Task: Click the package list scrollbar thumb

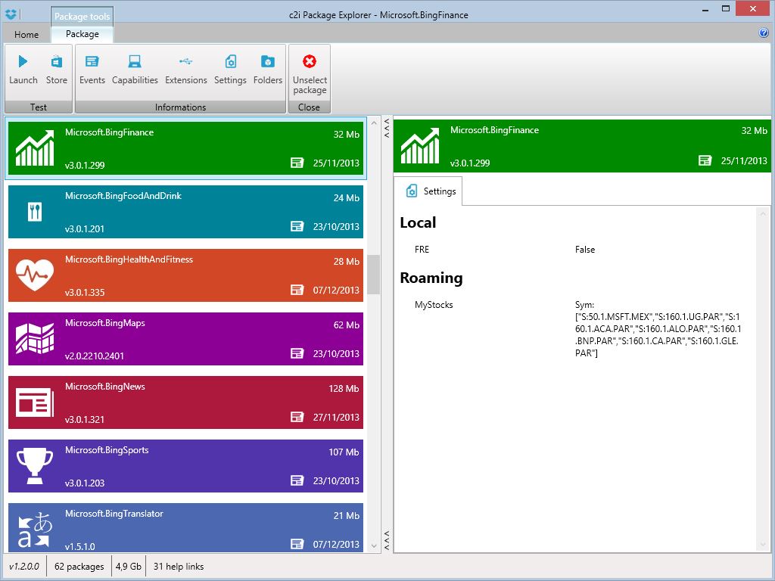Action: point(374,274)
